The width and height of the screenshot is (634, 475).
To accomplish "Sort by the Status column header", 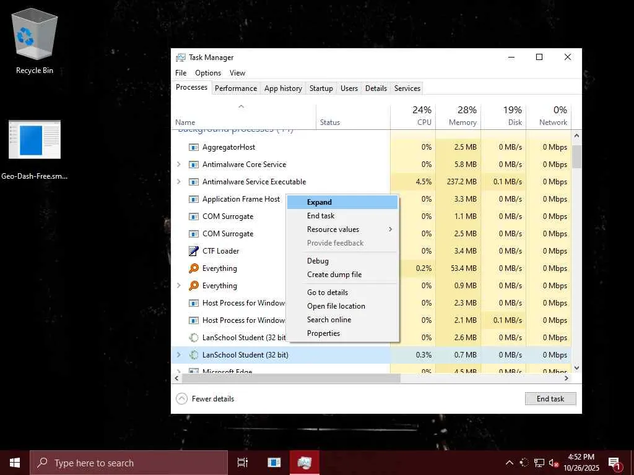I will (353, 116).
